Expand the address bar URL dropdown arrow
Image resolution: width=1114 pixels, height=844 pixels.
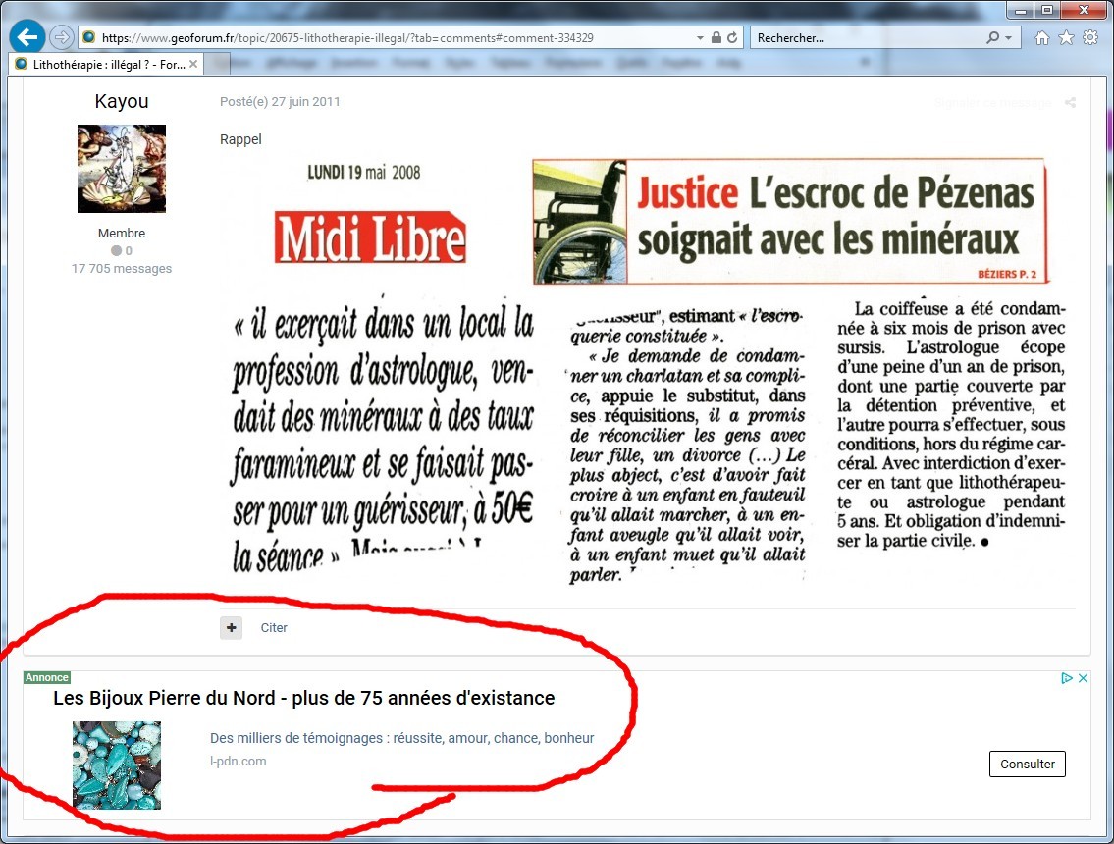click(x=700, y=38)
